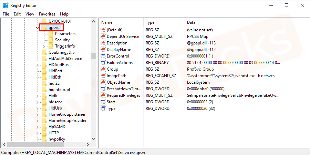Click the Start DWORD value icon
The width and height of the screenshot is (310, 155).
coord(103,102)
